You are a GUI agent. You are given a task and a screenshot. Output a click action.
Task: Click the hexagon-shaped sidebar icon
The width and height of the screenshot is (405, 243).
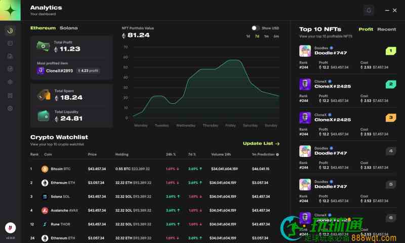tap(10, 82)
